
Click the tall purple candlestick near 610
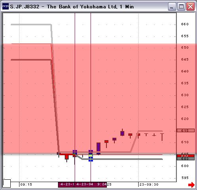[98, 148]
